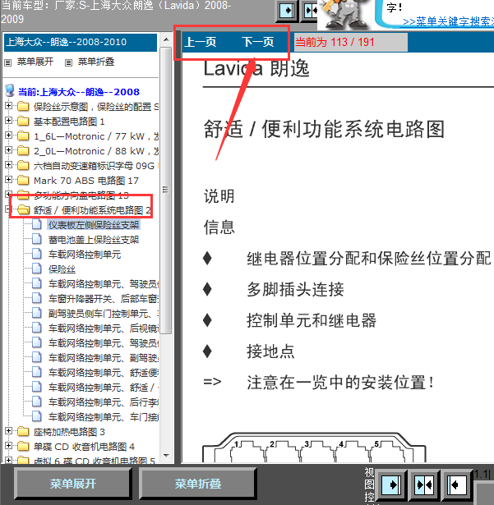The height and width of the screenshot is (505, 494).
Task: Click the bottom right-arrow view control icon
Action: (391, 484)
